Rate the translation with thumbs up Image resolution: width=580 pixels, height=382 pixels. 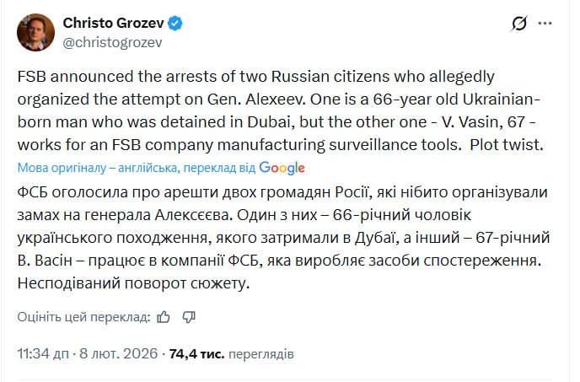pyautogui.click(x=164, y=317)
